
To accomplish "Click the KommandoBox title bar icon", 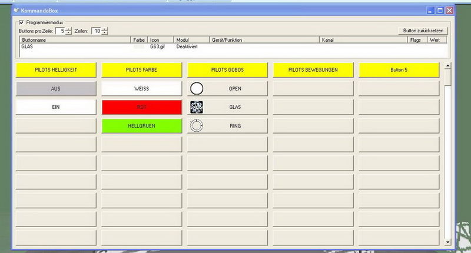I will pyautogui.click(x=16, y=11).
